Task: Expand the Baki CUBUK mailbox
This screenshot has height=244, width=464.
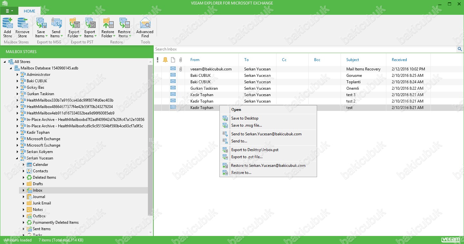Action: (x=17, y=81)
